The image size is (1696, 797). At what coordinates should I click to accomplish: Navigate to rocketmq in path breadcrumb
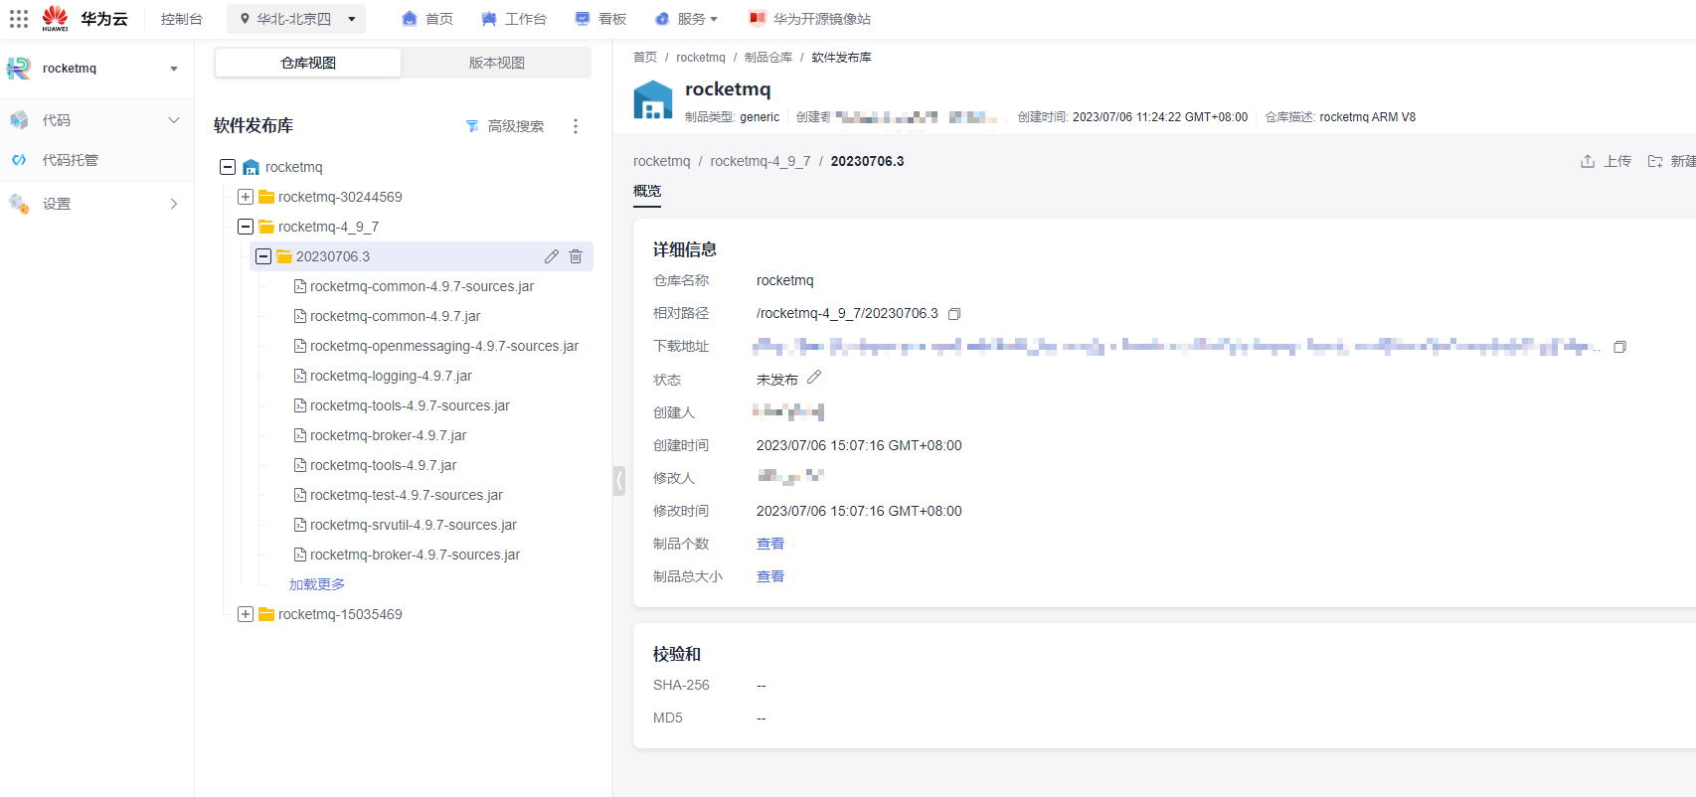point(661,161)
